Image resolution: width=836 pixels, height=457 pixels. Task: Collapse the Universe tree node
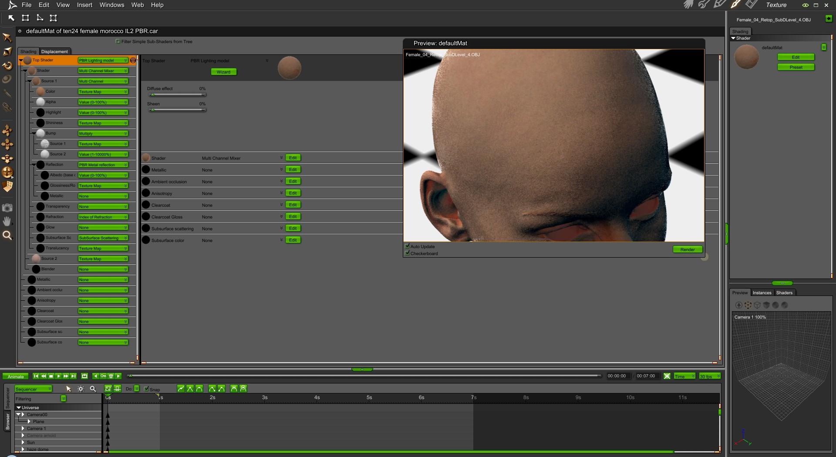(x=19, y=408)
